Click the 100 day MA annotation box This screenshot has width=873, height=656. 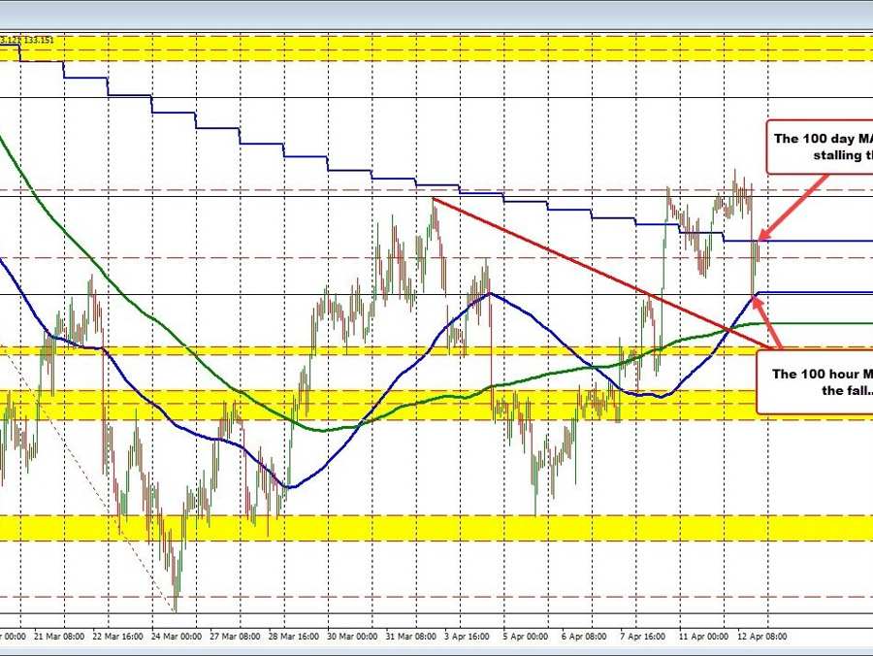pyautogui.click(x=820, y=146)
